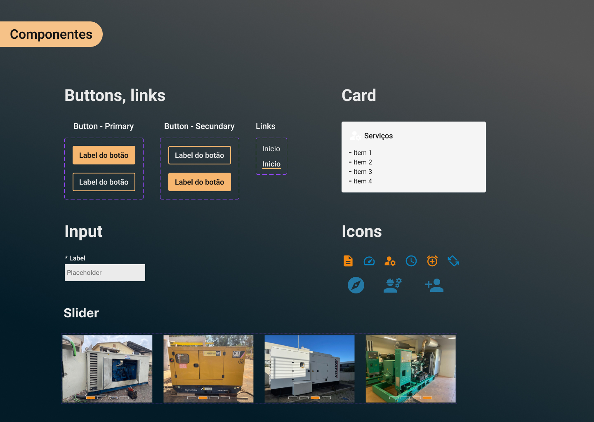This screenshot has width=594, height=422.
Task: Open the green indoor generator slide image
Action: coord(411,369)
